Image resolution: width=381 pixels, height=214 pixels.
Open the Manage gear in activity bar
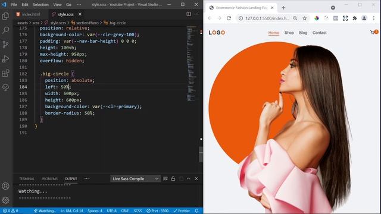[x=5, y=200]
